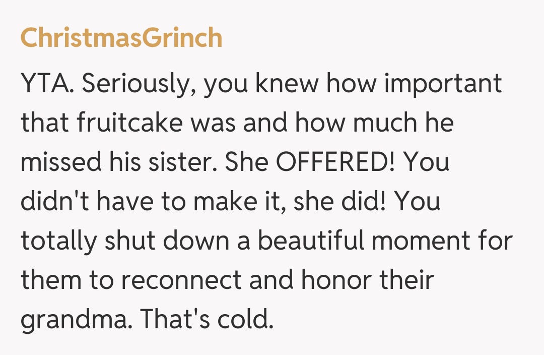
Task: Click the phrase "That's cold."
Action: coord(206,320)
